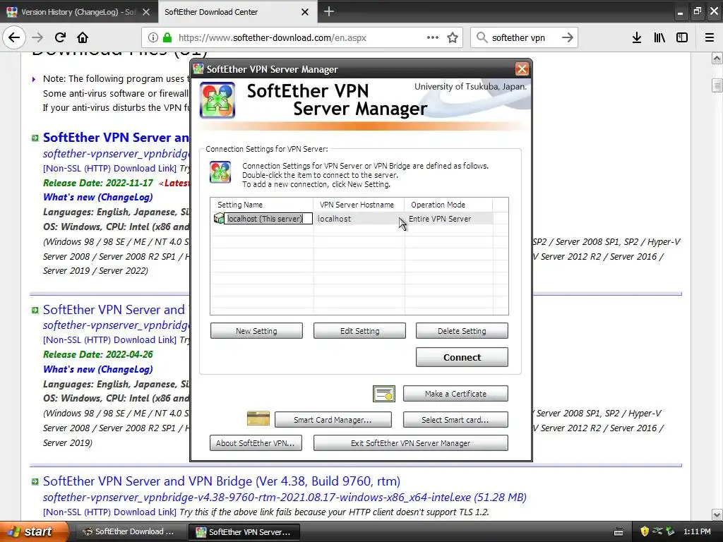The image size is (723, 542).
Task: Click the localhost hostname cell
Action: click(334, 219)
